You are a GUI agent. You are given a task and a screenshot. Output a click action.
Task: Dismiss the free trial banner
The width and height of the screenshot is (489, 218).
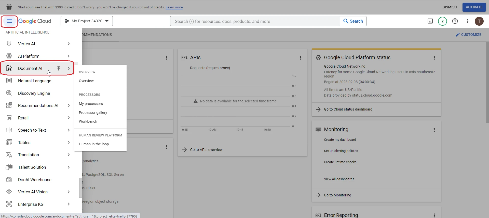450,7
